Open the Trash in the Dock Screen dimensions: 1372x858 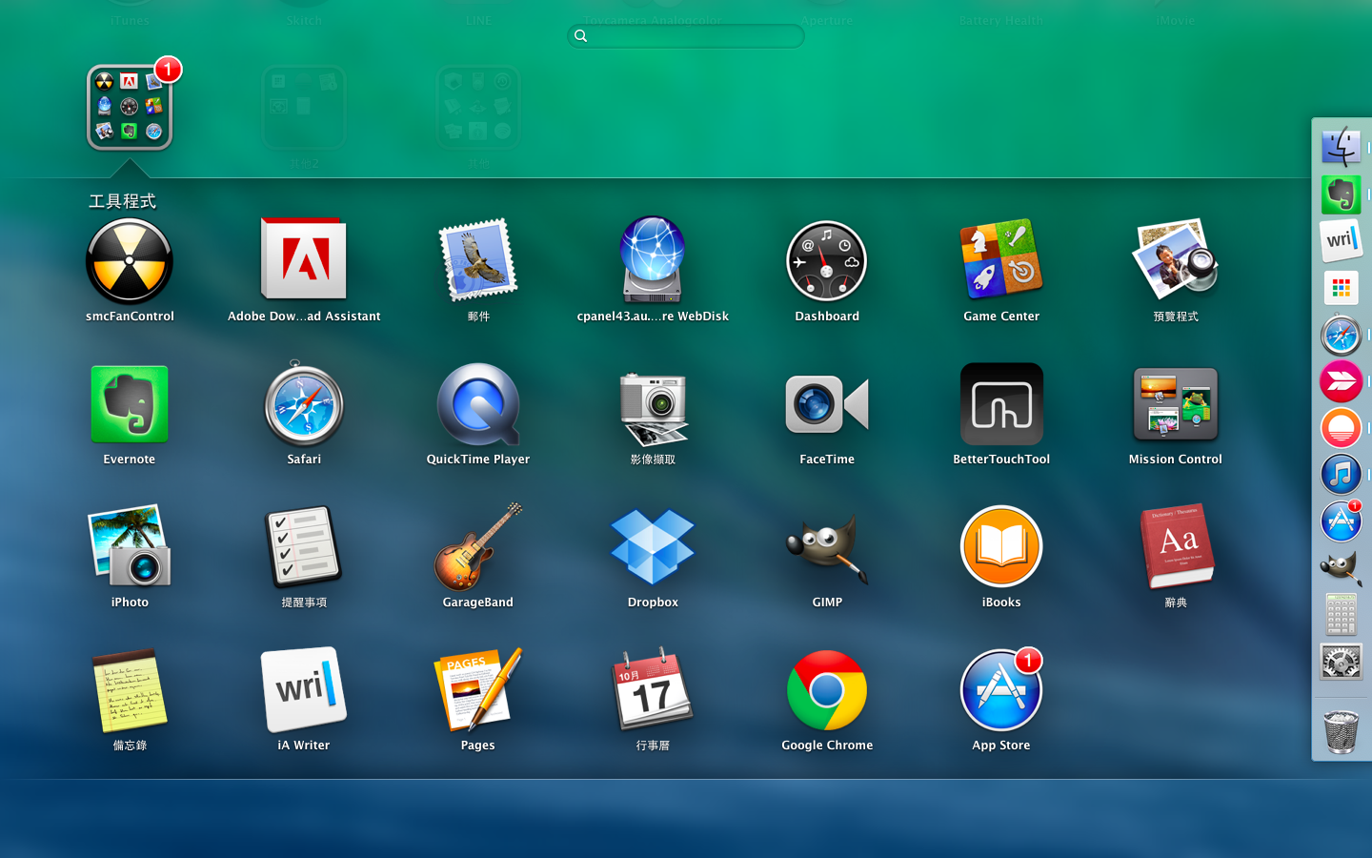click(1341, 731)
